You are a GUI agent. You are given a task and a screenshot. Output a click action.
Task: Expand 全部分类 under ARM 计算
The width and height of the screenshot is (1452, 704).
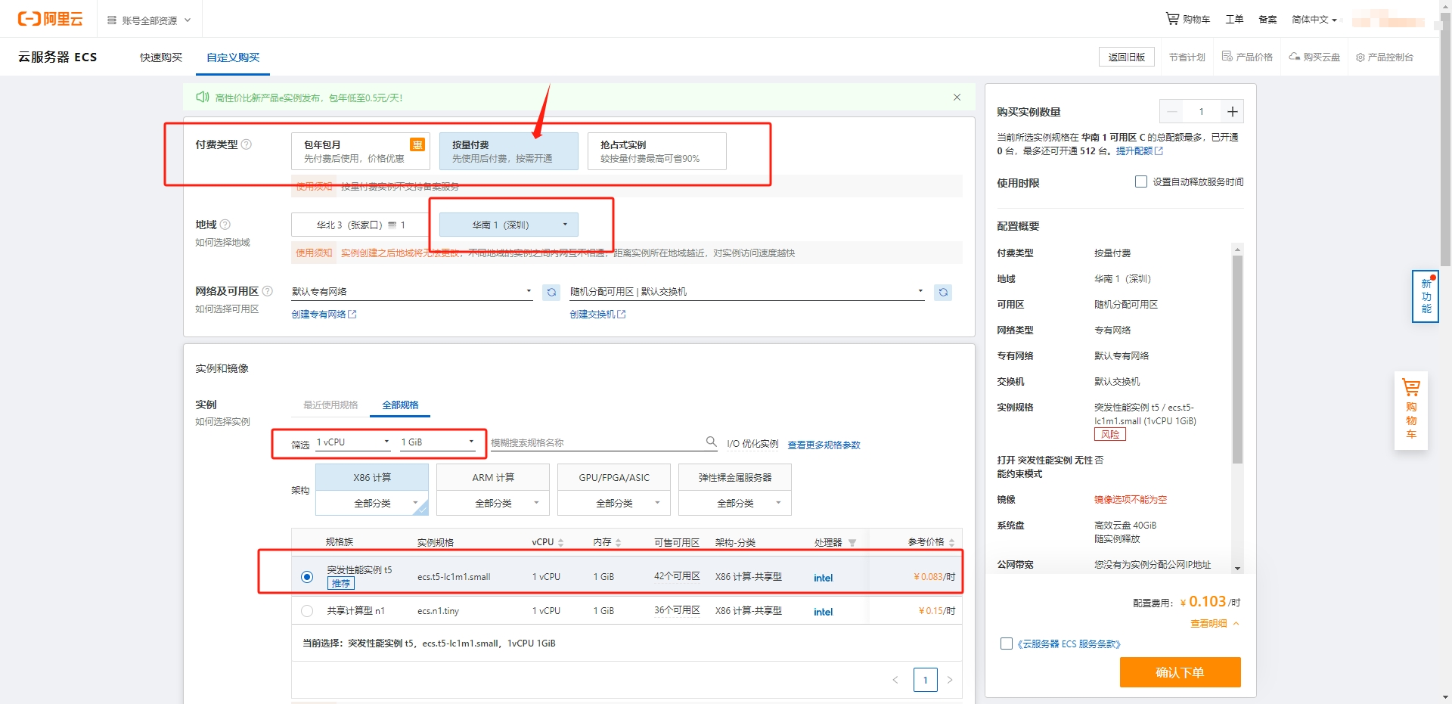(493, 503)
